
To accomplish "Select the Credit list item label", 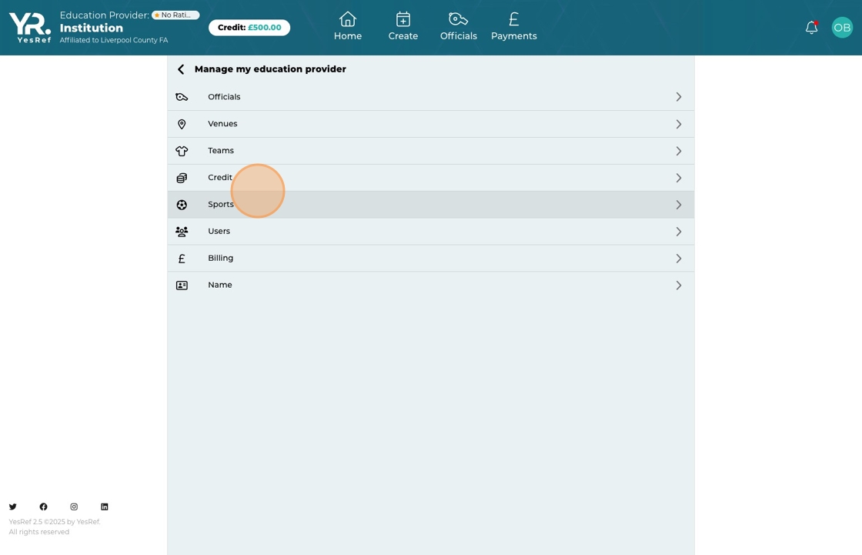I will (x=220, y=178).
